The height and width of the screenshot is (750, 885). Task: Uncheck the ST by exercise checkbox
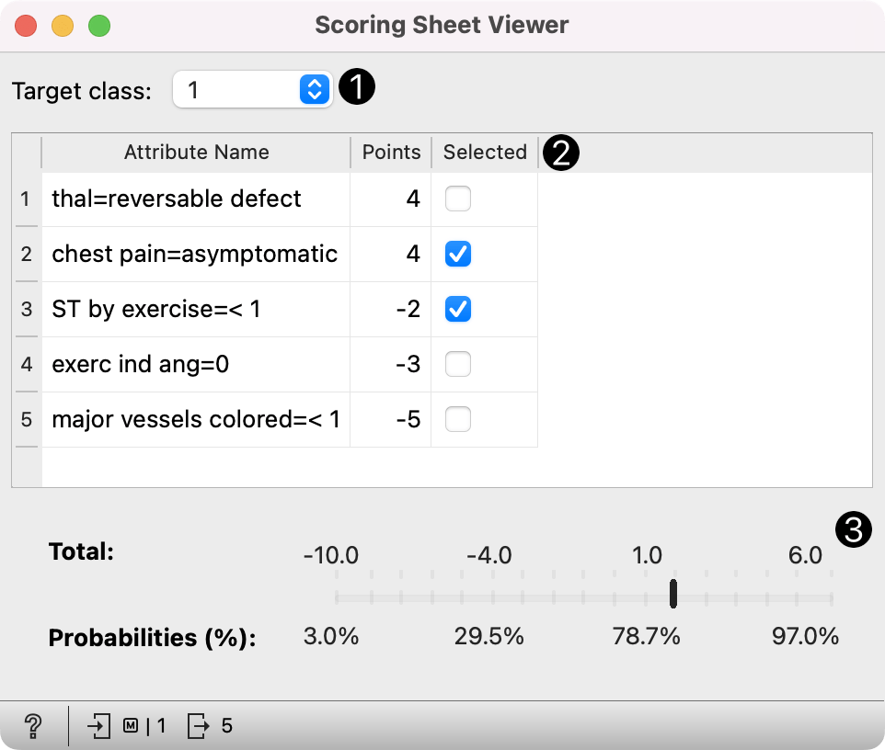pos(458,310)
